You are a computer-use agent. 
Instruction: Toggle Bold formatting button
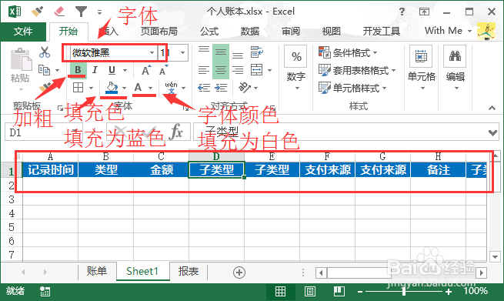[x=78, y=70]
